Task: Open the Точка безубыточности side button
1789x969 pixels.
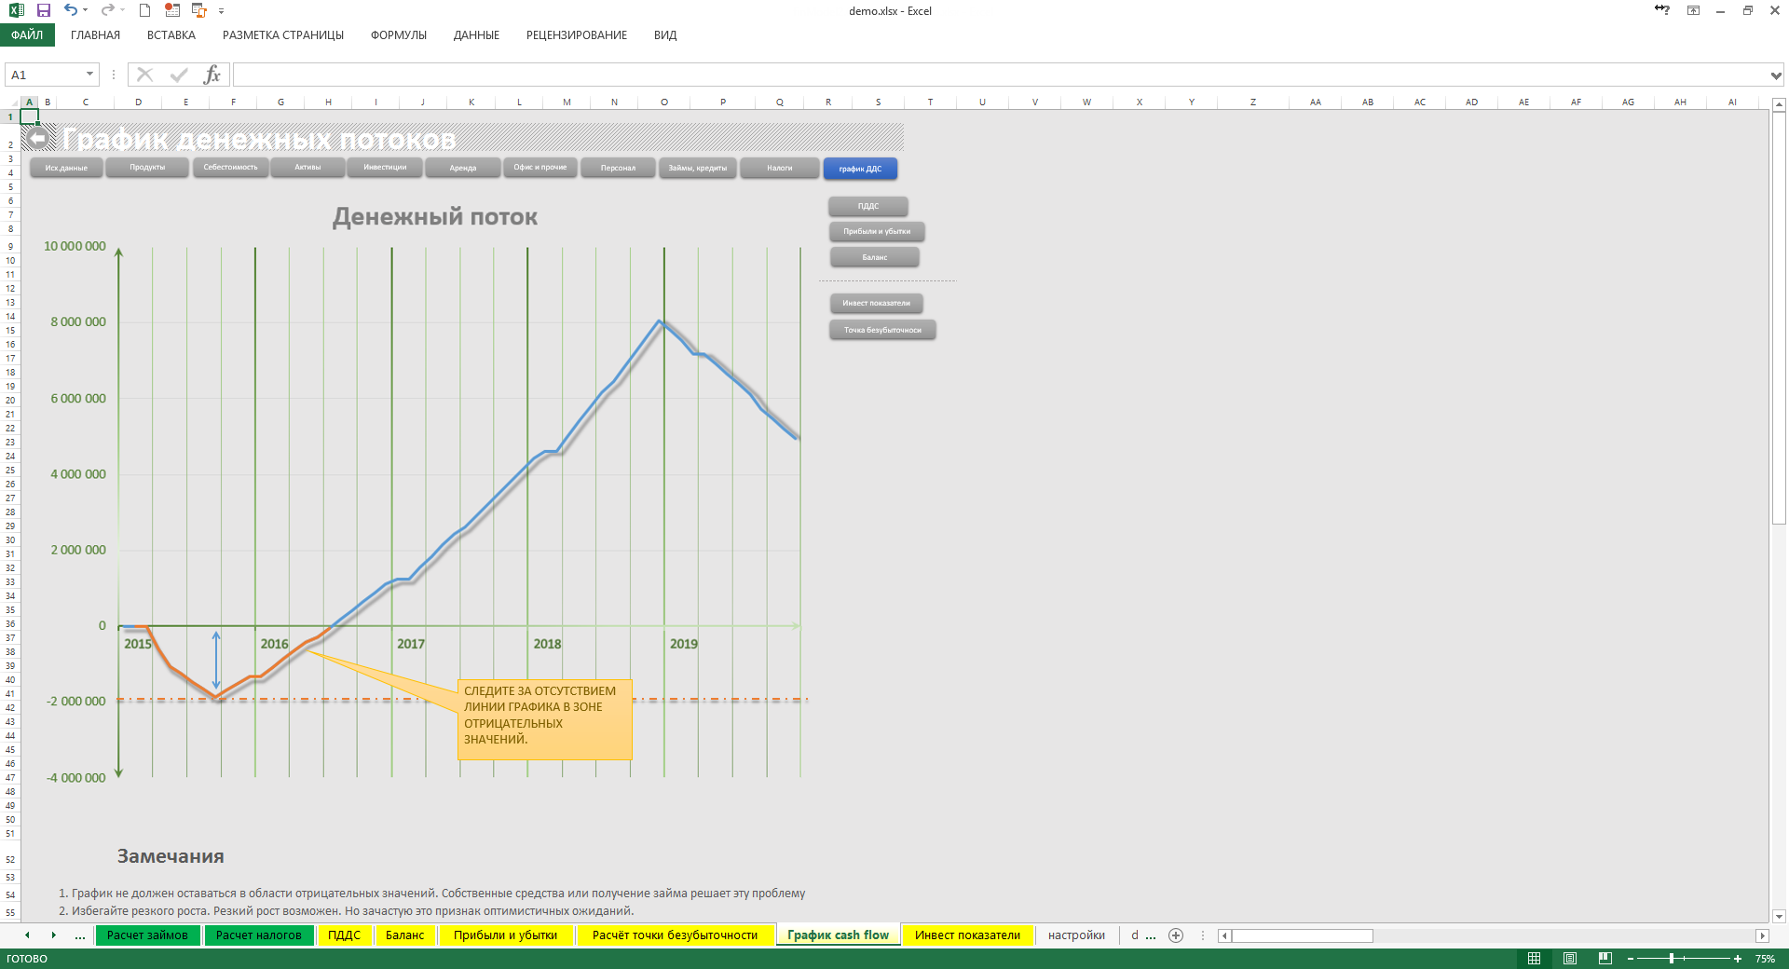Action: pyautogui.click(x=882, y=330)
